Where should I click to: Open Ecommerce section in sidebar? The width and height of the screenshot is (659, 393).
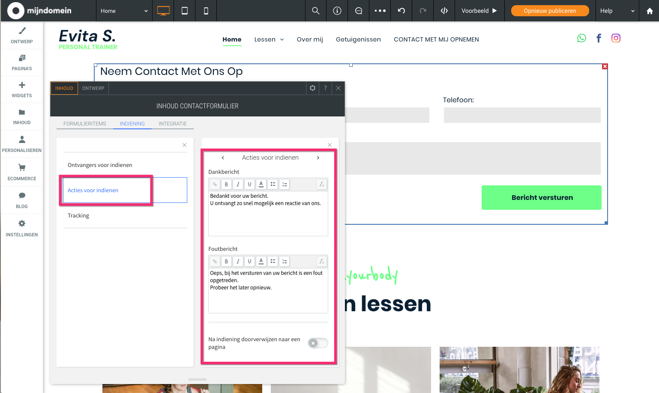point(22,172)
